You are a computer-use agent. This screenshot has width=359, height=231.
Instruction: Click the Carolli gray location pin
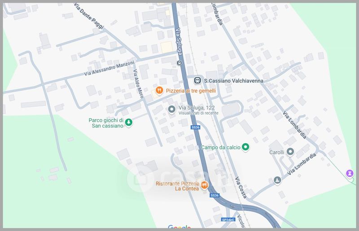click(x=290, y=152)
